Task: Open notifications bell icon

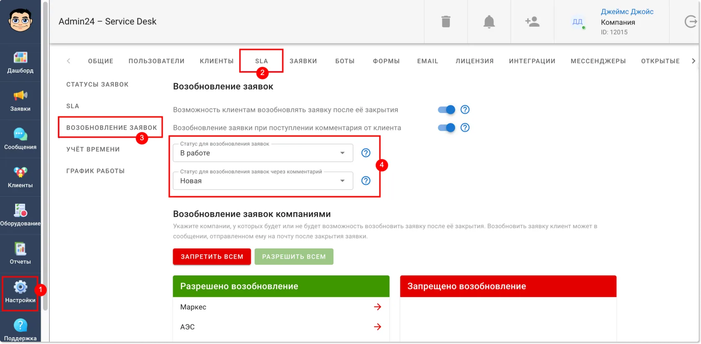Action: pos(489,22)
